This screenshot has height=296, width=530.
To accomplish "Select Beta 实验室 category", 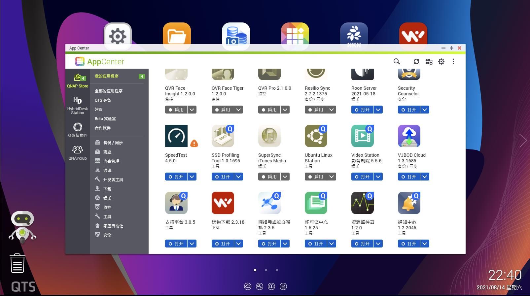I will (119, 118).
